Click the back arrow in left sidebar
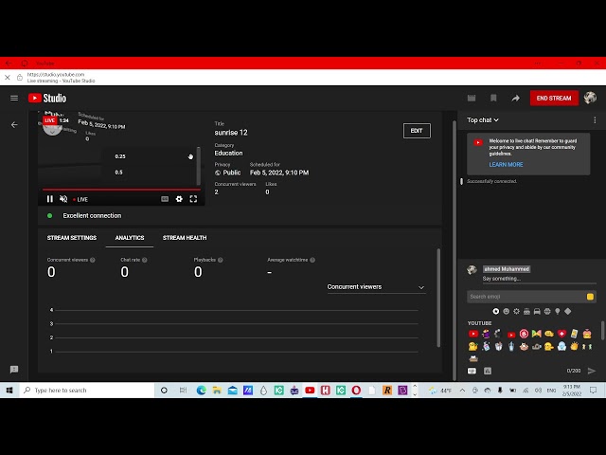This screenshot has height=455, width=606. [x=14, y=124]
